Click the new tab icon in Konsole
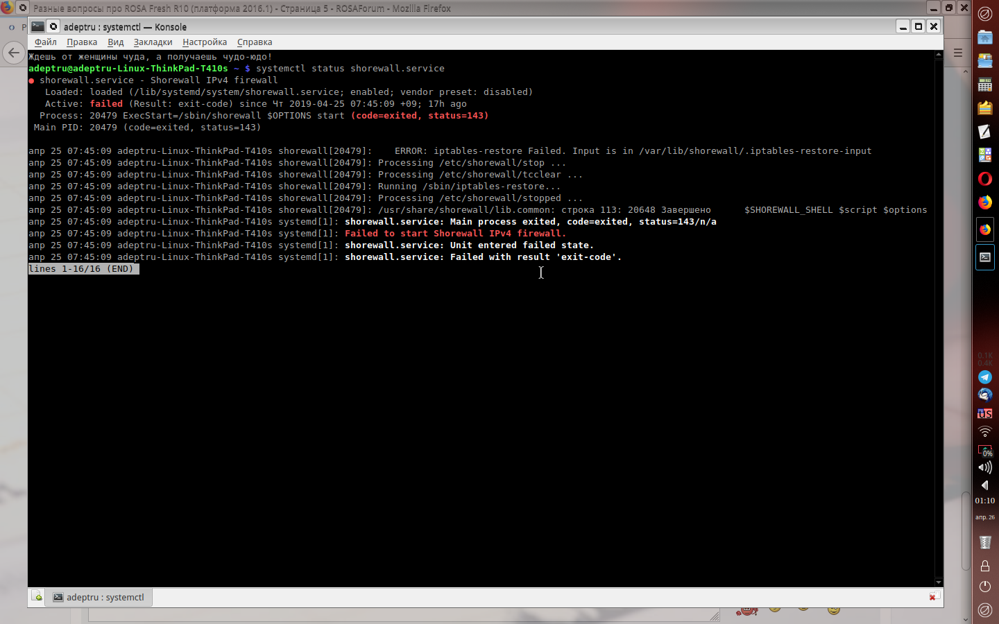999x624 pixels. (x=37, y=597)
